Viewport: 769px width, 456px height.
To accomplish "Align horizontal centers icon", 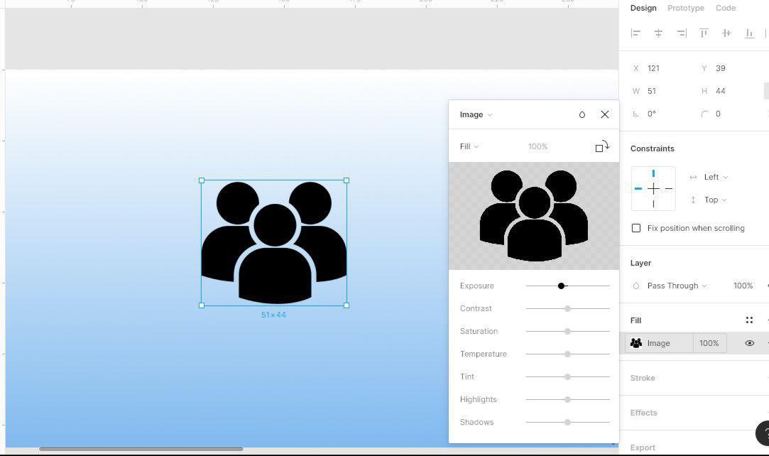I will [x=658, y=33].
